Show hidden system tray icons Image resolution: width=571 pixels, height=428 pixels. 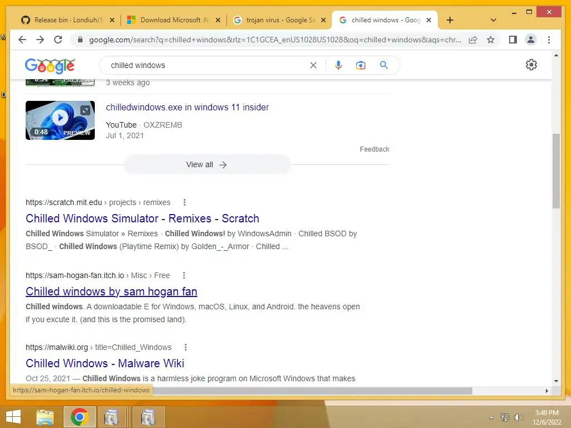click(492, 417)
